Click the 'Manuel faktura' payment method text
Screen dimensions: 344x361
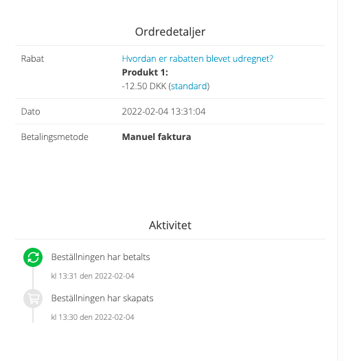(157, 137)
